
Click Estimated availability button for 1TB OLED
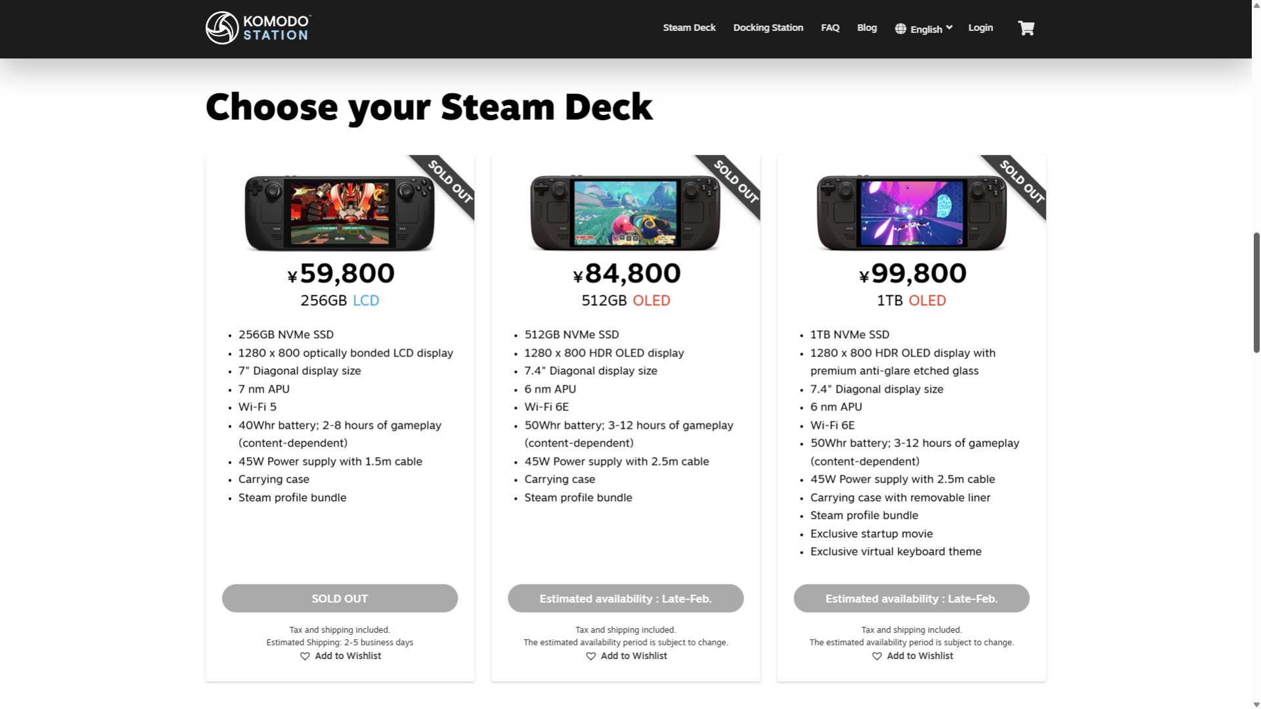point(912,598)
